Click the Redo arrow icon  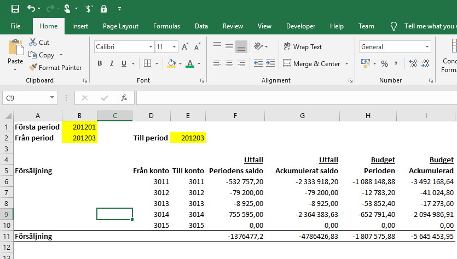click(50, 9)
